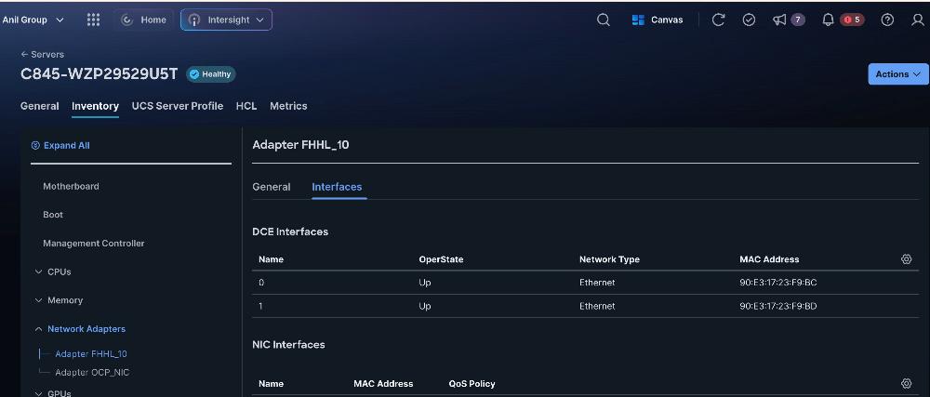Open the tasks checkmark circle icon

749,20
